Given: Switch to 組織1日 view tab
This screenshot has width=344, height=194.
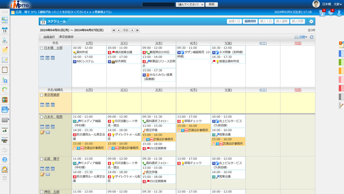Looking at the screenshot, I should (234, 22).
